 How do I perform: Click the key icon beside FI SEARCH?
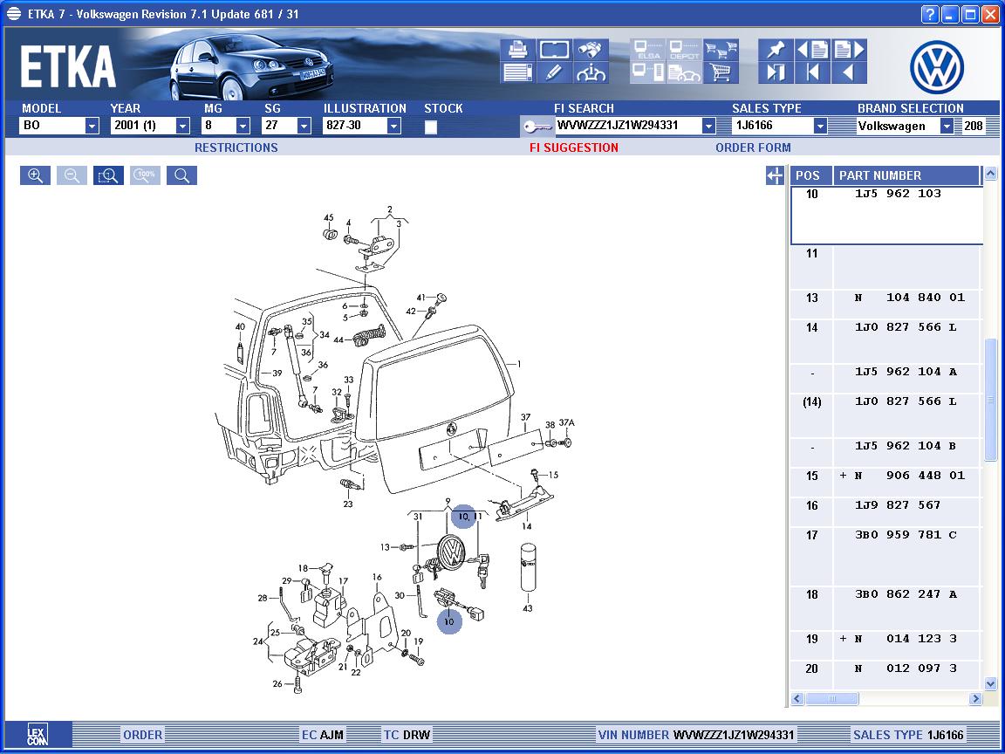[537, 127]
